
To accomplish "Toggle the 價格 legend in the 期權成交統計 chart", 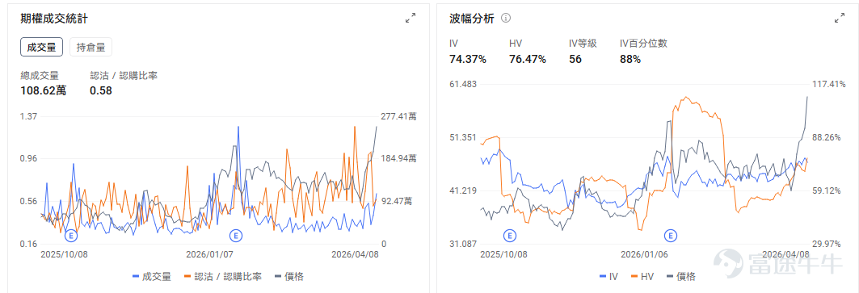I will click(x=288, y=277).
